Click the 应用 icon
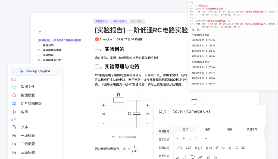278x159 pixels. tap(14, 112)
